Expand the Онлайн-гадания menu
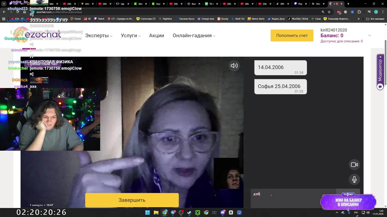 (x=194, y=36)
